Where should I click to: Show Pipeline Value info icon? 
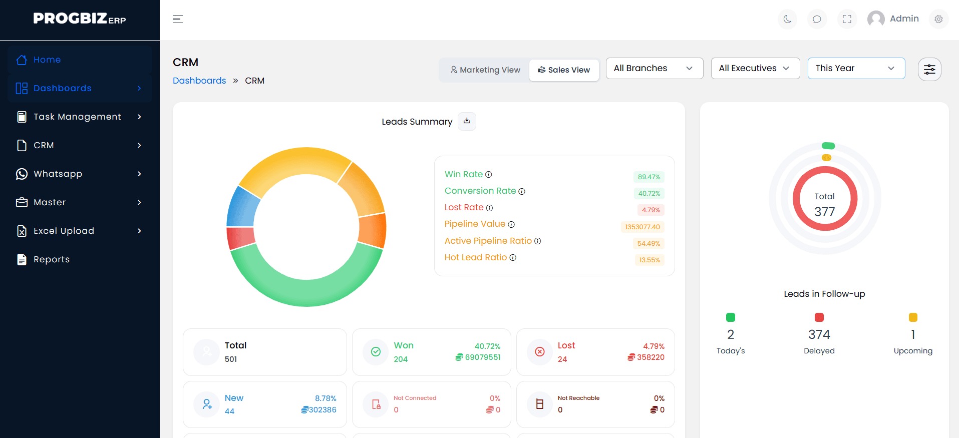pos(511,224)
